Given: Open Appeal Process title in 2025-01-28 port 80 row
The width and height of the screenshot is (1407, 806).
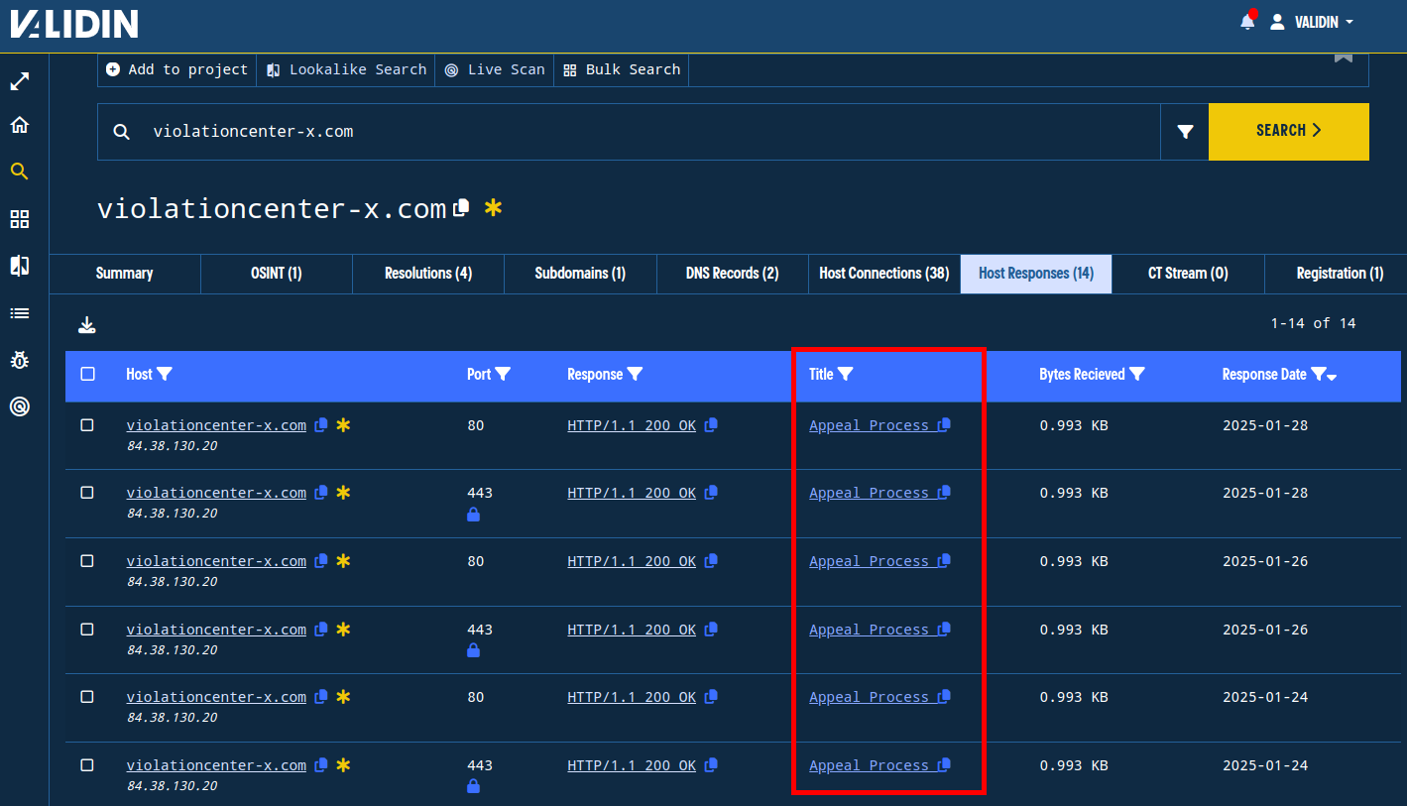Looking at the screenshot, I should tap(870, 425).
